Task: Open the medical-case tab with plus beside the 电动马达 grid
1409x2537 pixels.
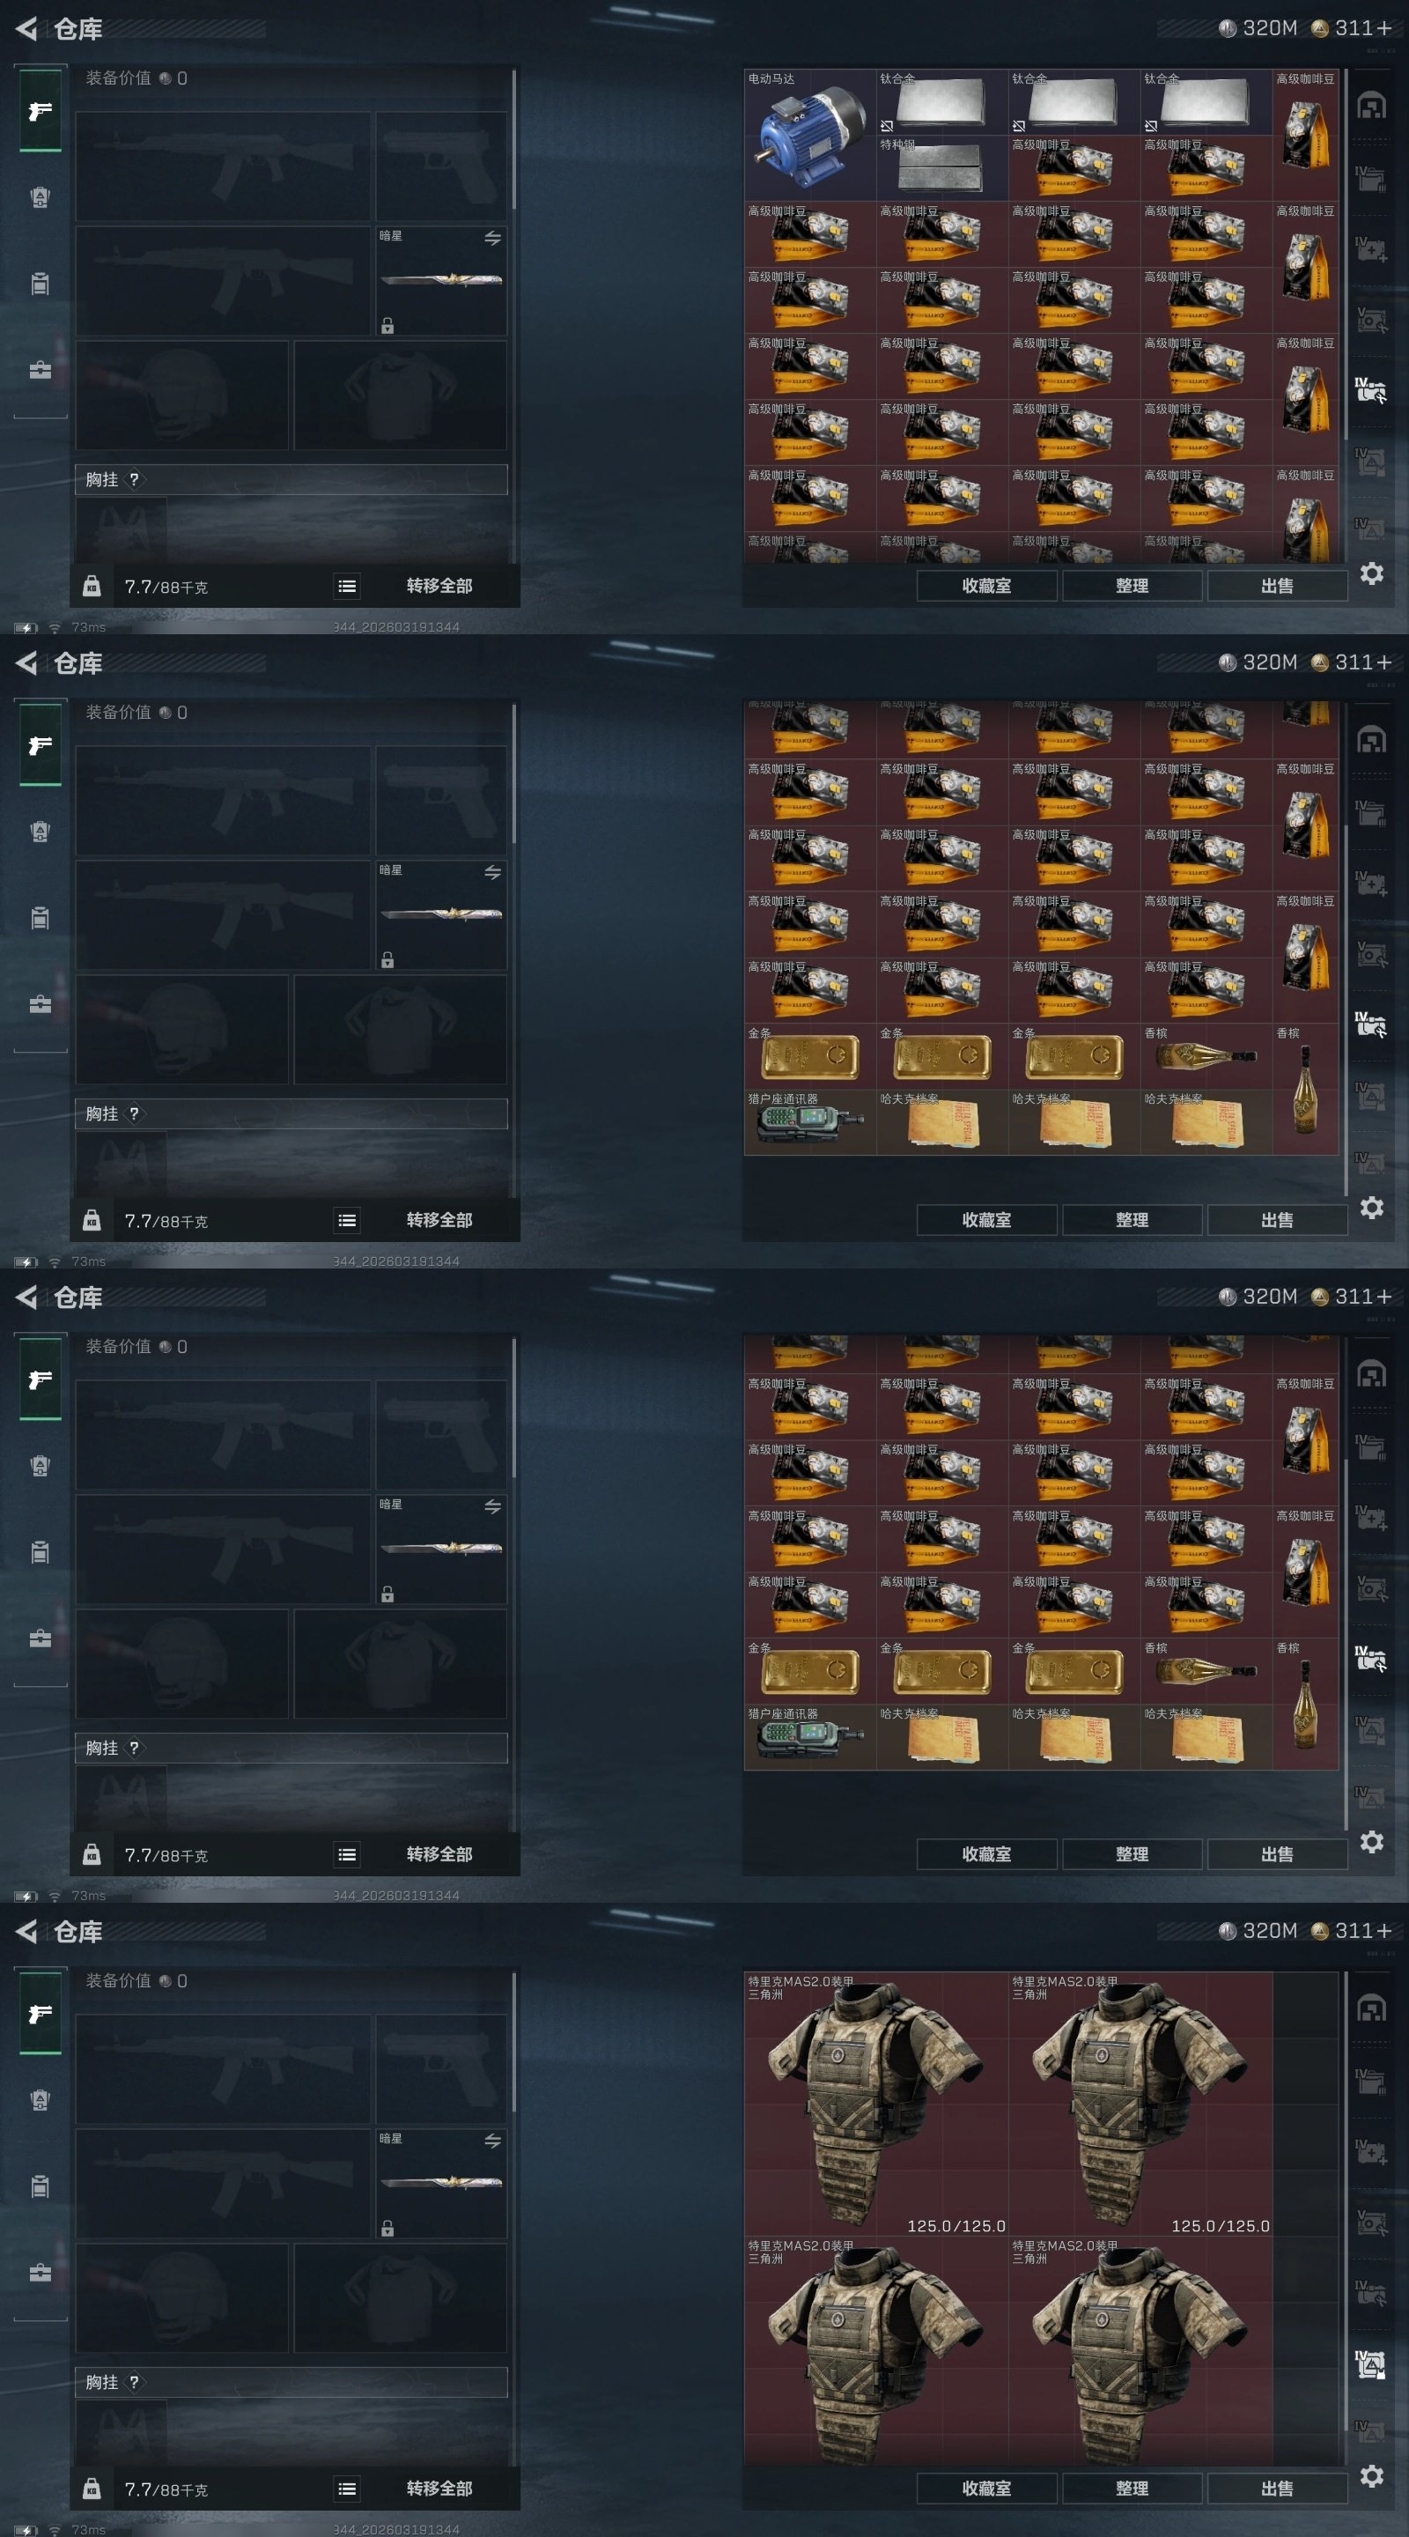Action: pyautogui.click(x=1370, y=249)
